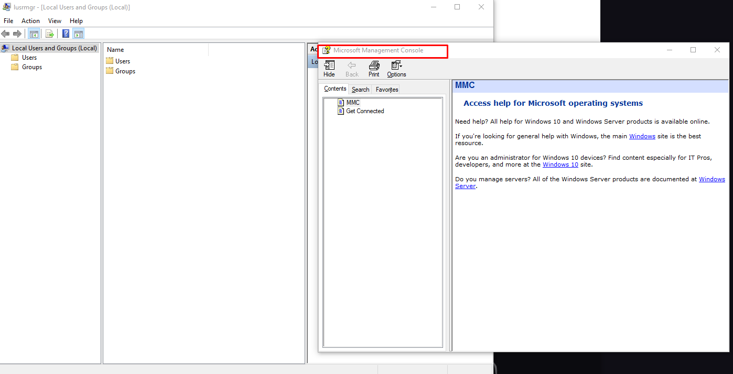
Task: Open the View menu in lusrmgr
Action: [x=55, y=21]
